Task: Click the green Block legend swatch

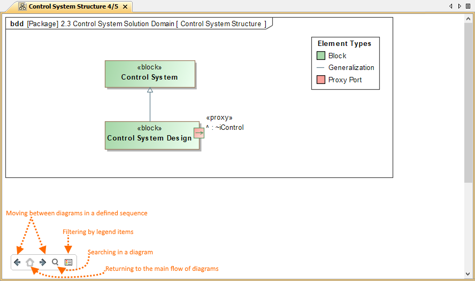Action: (321, 56)
